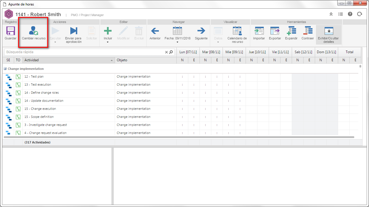Click the Excluir trash icon
The image size is (369, 207).
(139, 31)
